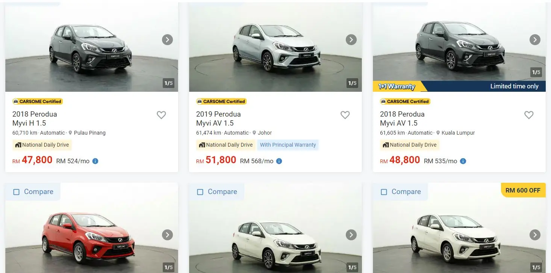Favorite the 2018 Perodua Myvi H 1.5 with heart icon
The width and height of the screenshot is (551, 273).
coord(161,115)
